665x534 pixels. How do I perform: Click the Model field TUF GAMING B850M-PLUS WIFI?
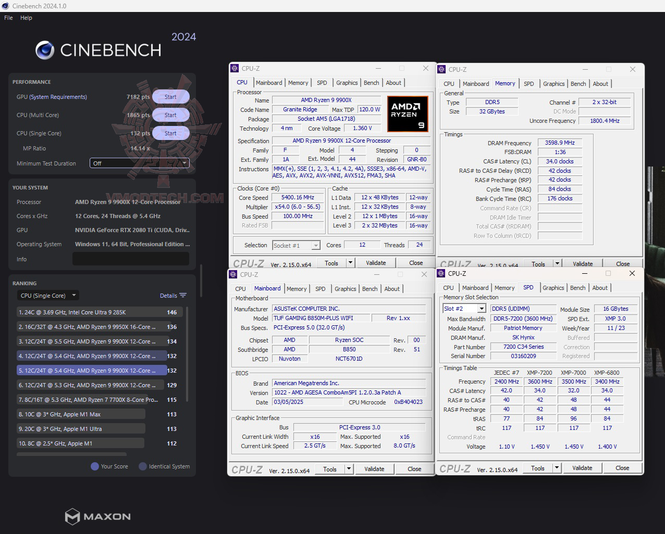(x=321, y=318)
